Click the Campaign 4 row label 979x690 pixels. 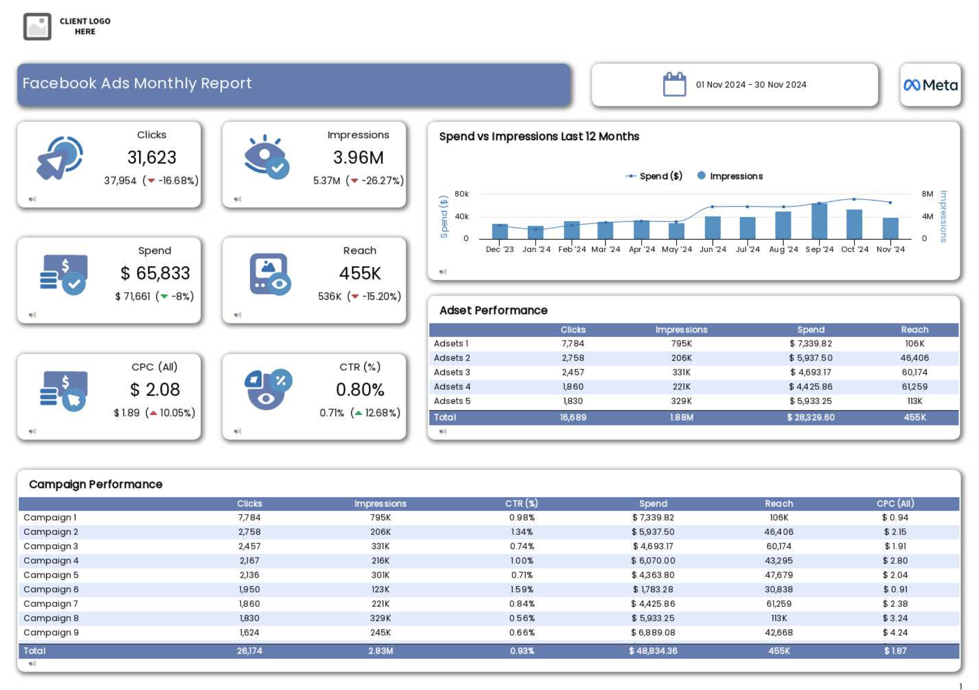point(51,561)
